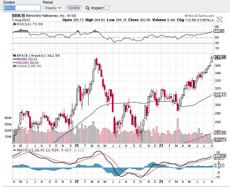The width and height of the screenshot is (230, 187).
Task: Click the BRK/B (Weekly) candlestick icon
Action: pos(14,55)
